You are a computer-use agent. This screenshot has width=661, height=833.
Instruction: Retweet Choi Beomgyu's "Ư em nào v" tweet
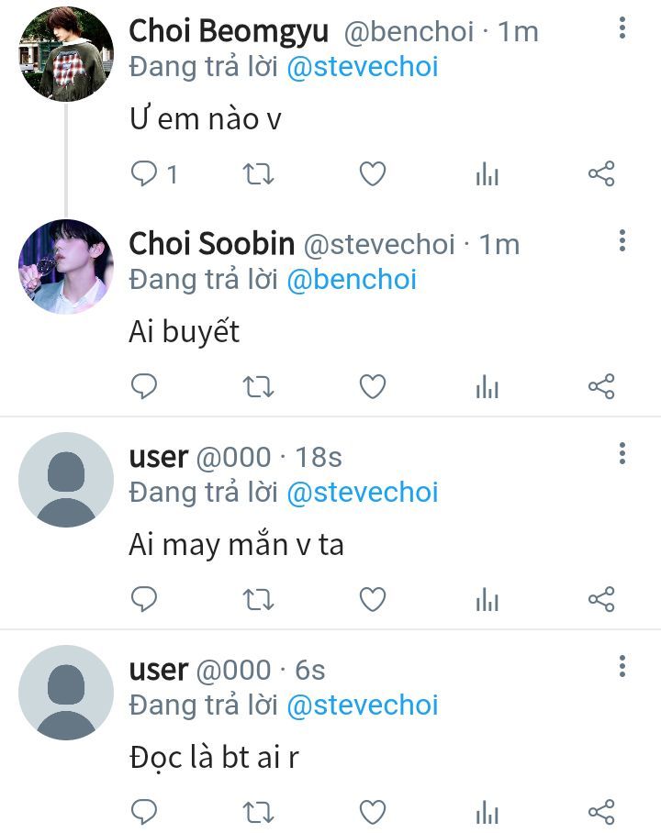click(258, 173)
